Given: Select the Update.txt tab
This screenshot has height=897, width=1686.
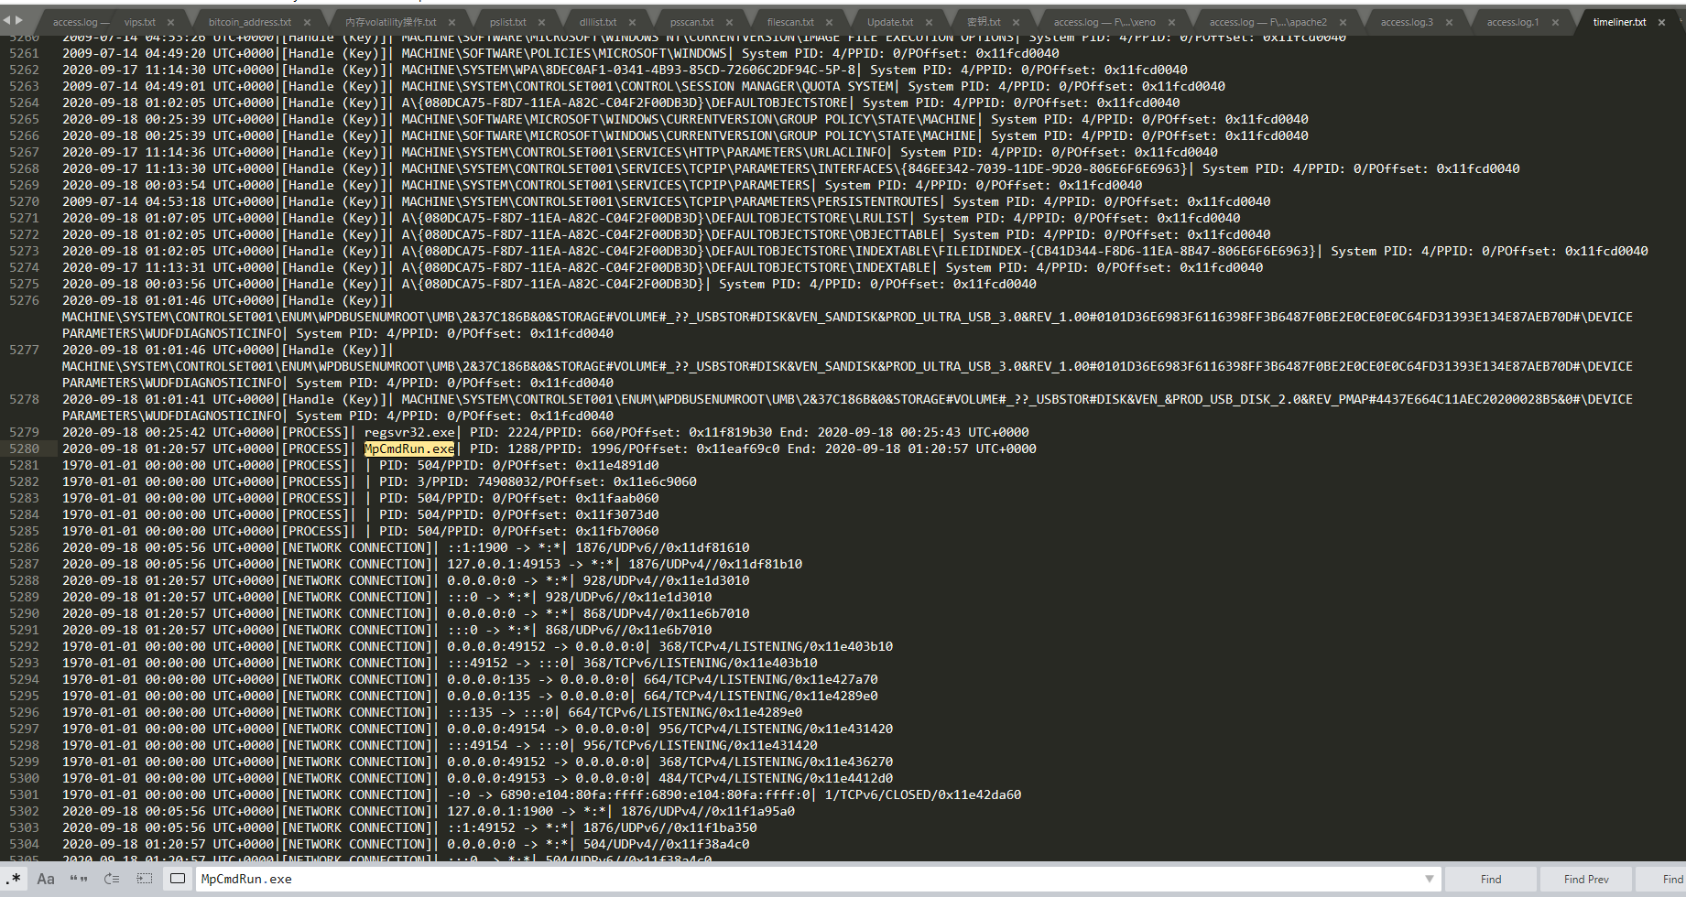Looking at the screenshot, I should (x=890, y=22).
